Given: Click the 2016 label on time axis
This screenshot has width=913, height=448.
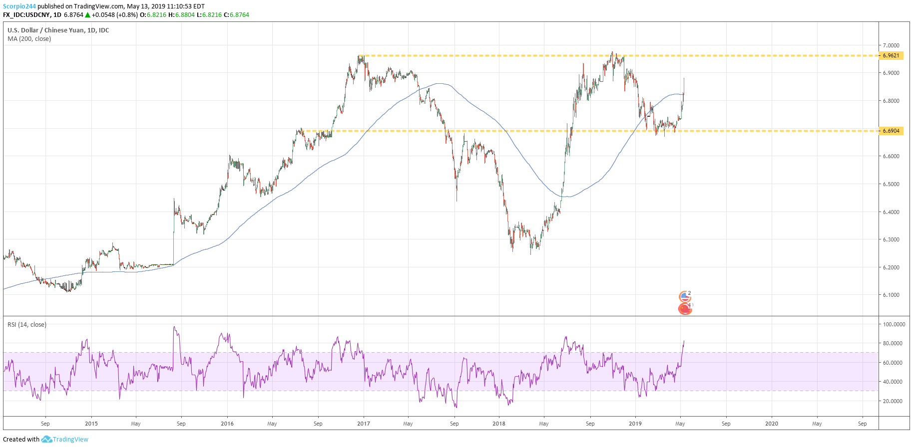Looking at the screenshot, I should coord(227,424).
